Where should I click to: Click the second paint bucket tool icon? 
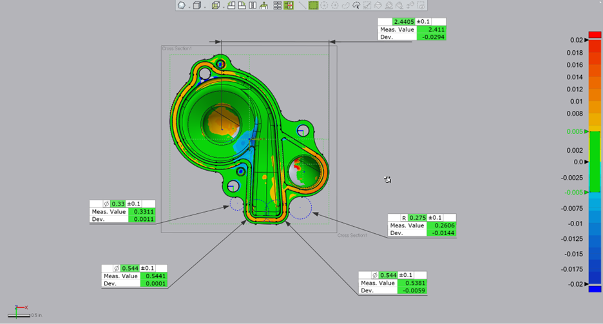(389, 5)
